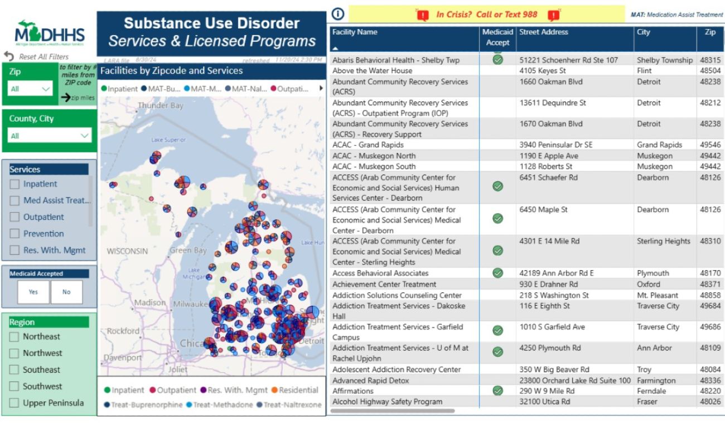Click the Outpatient swatch in bottom legend

coord(152,391)
